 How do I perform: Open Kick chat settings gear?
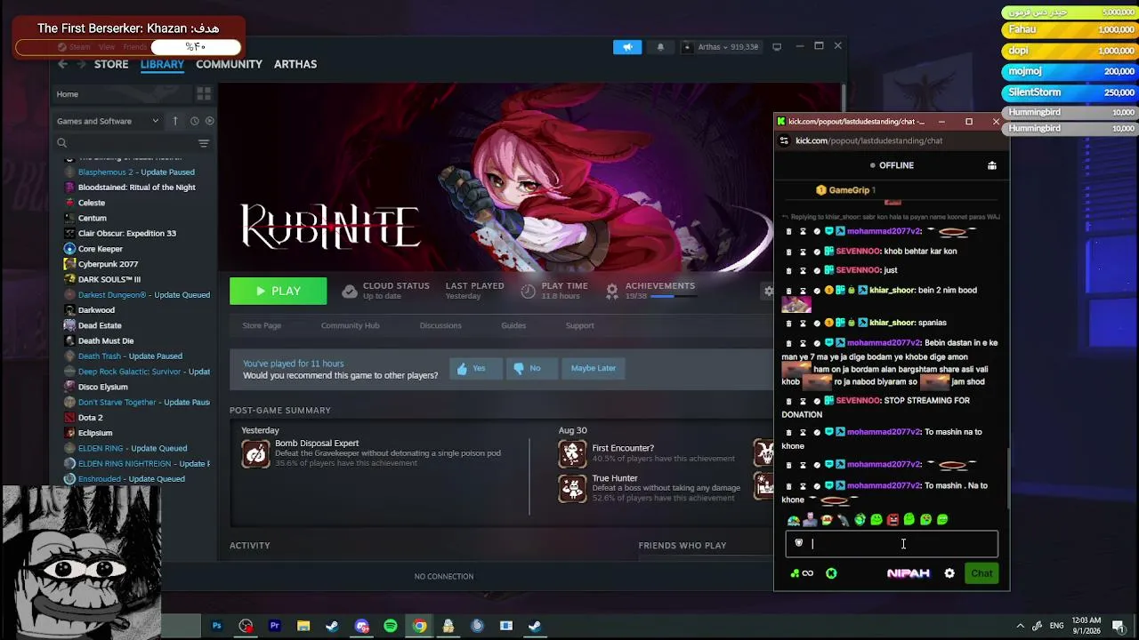pyautogui.click(x=949, y=573)
